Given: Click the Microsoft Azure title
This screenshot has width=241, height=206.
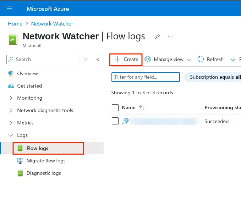Looking at the screenshot, I should (x=48, y=9).
